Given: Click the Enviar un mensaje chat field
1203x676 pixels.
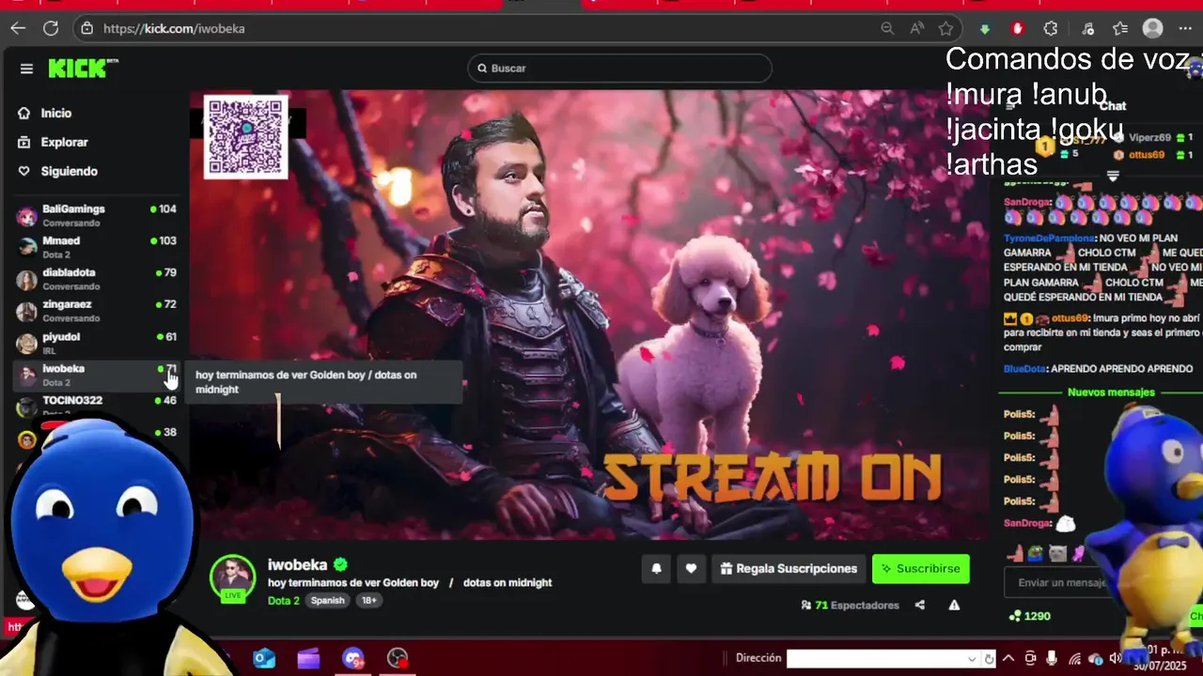Looking at the screenshot, I should click(x=1062, y=582).
